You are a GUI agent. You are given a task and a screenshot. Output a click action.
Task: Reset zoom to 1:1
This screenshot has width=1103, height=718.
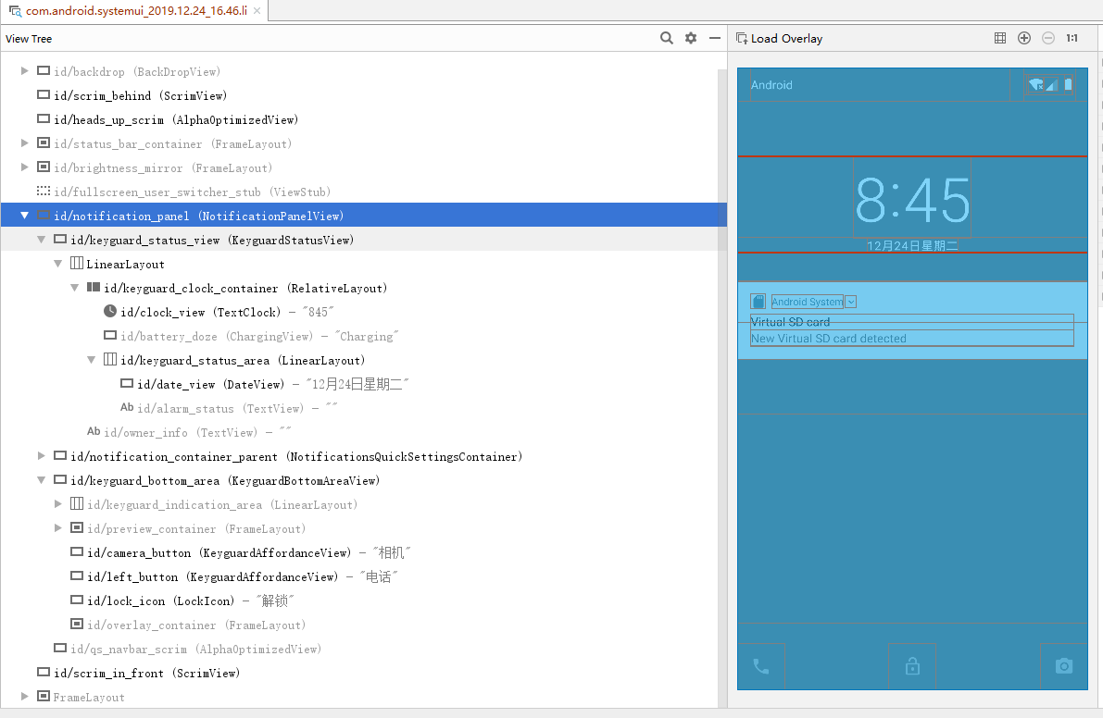(1072, 38)
